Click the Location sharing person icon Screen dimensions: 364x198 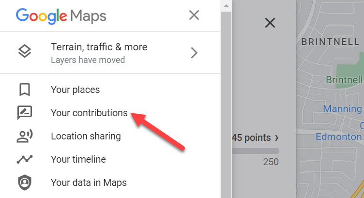[x=25, y=136]
